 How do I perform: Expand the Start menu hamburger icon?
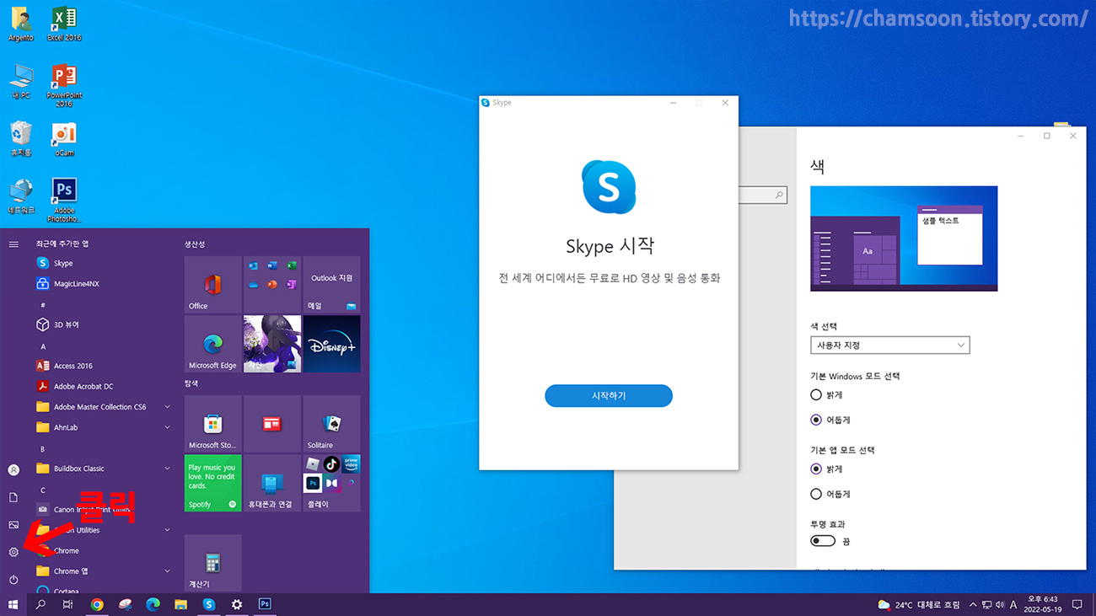click(13, 244)
